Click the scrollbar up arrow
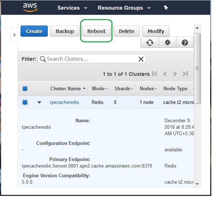212x197 pixels. click(197, 28)
